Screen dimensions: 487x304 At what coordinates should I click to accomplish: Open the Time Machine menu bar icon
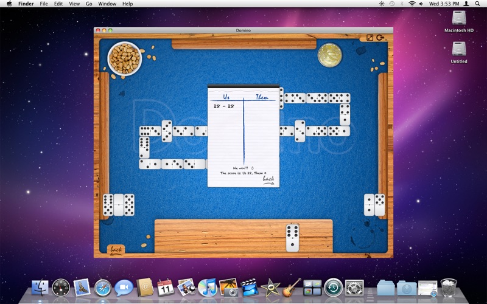[392, 4]
